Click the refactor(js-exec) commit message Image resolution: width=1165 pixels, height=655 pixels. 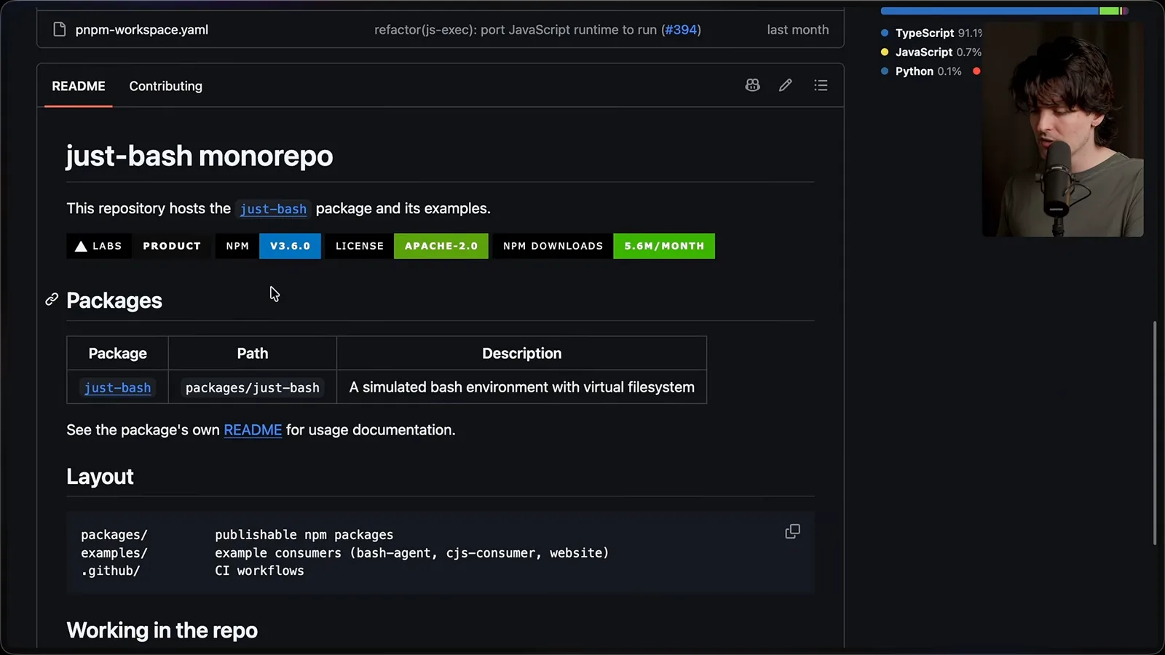[517, 30]
